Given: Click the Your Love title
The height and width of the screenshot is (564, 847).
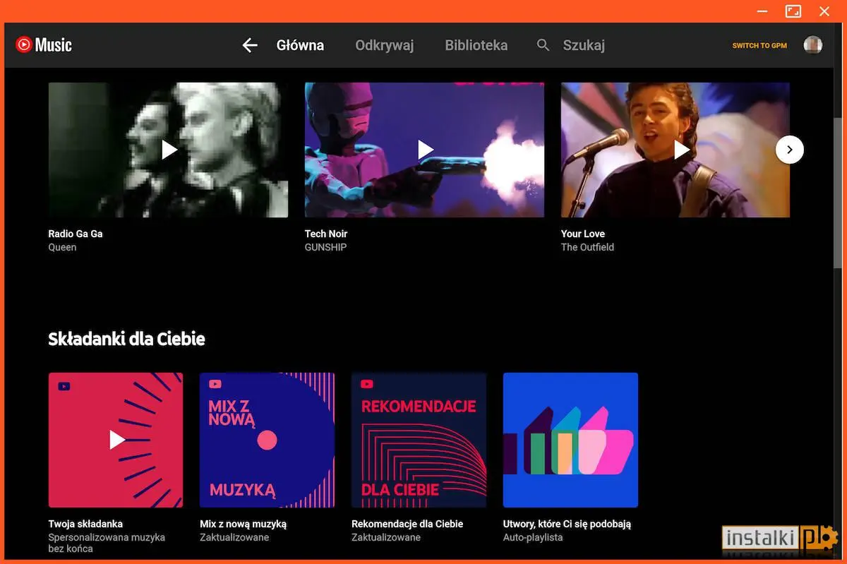Looking at the screenshot, I should click(583, 234).
